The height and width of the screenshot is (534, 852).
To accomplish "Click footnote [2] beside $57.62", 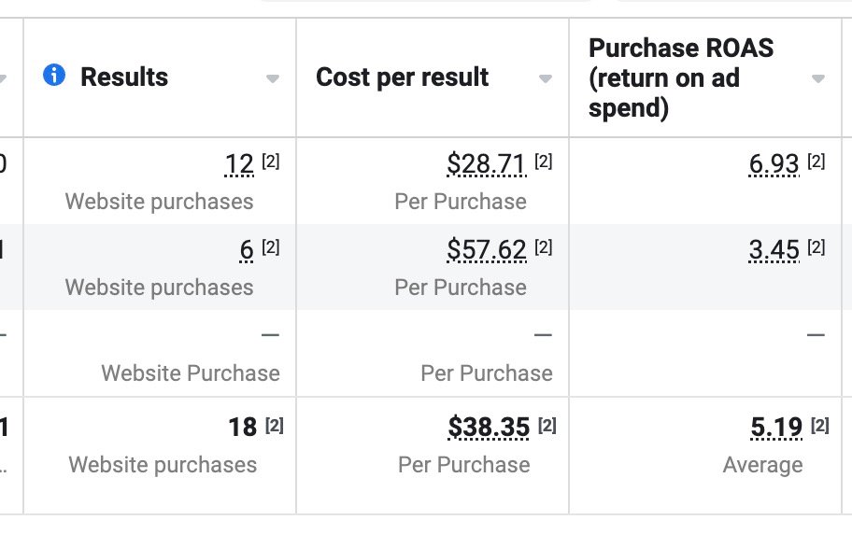I will (544, 247).
